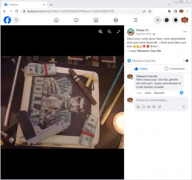This screenshot has width=192, height=180.
Task: Open the Groups icon in navigation
Action: click(116, 20)
